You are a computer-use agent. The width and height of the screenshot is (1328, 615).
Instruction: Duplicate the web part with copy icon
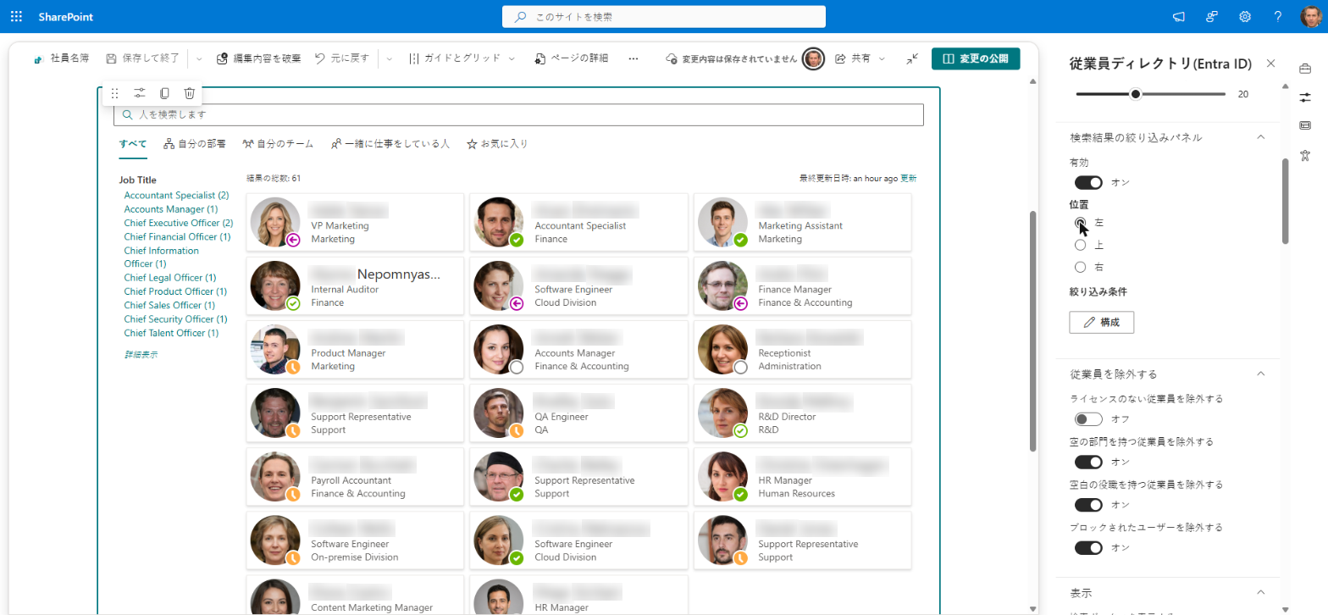[165, 93]
